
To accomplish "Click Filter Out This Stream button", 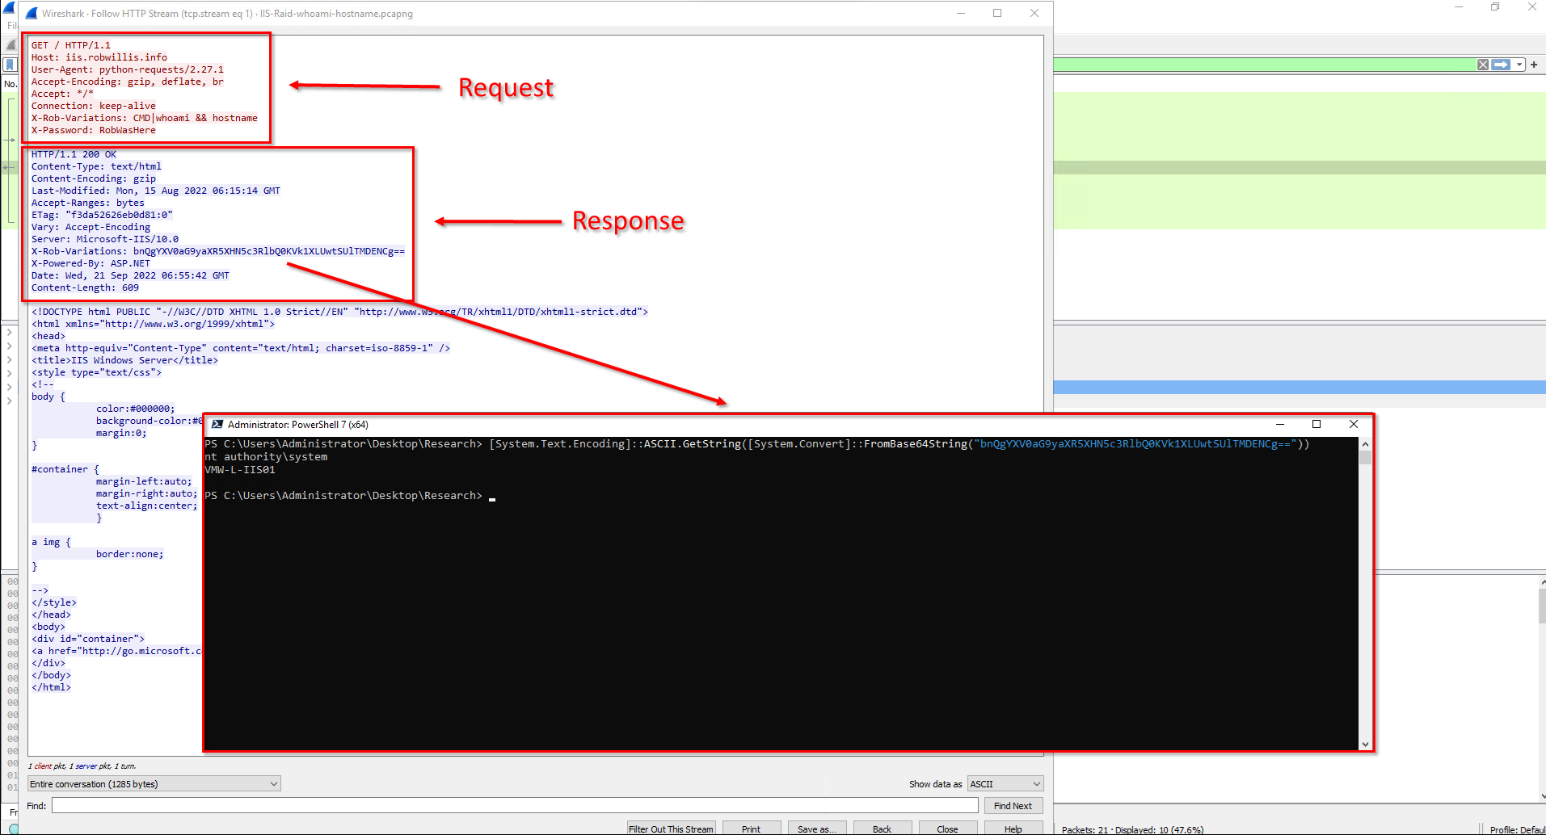I will tap(671, 829).
